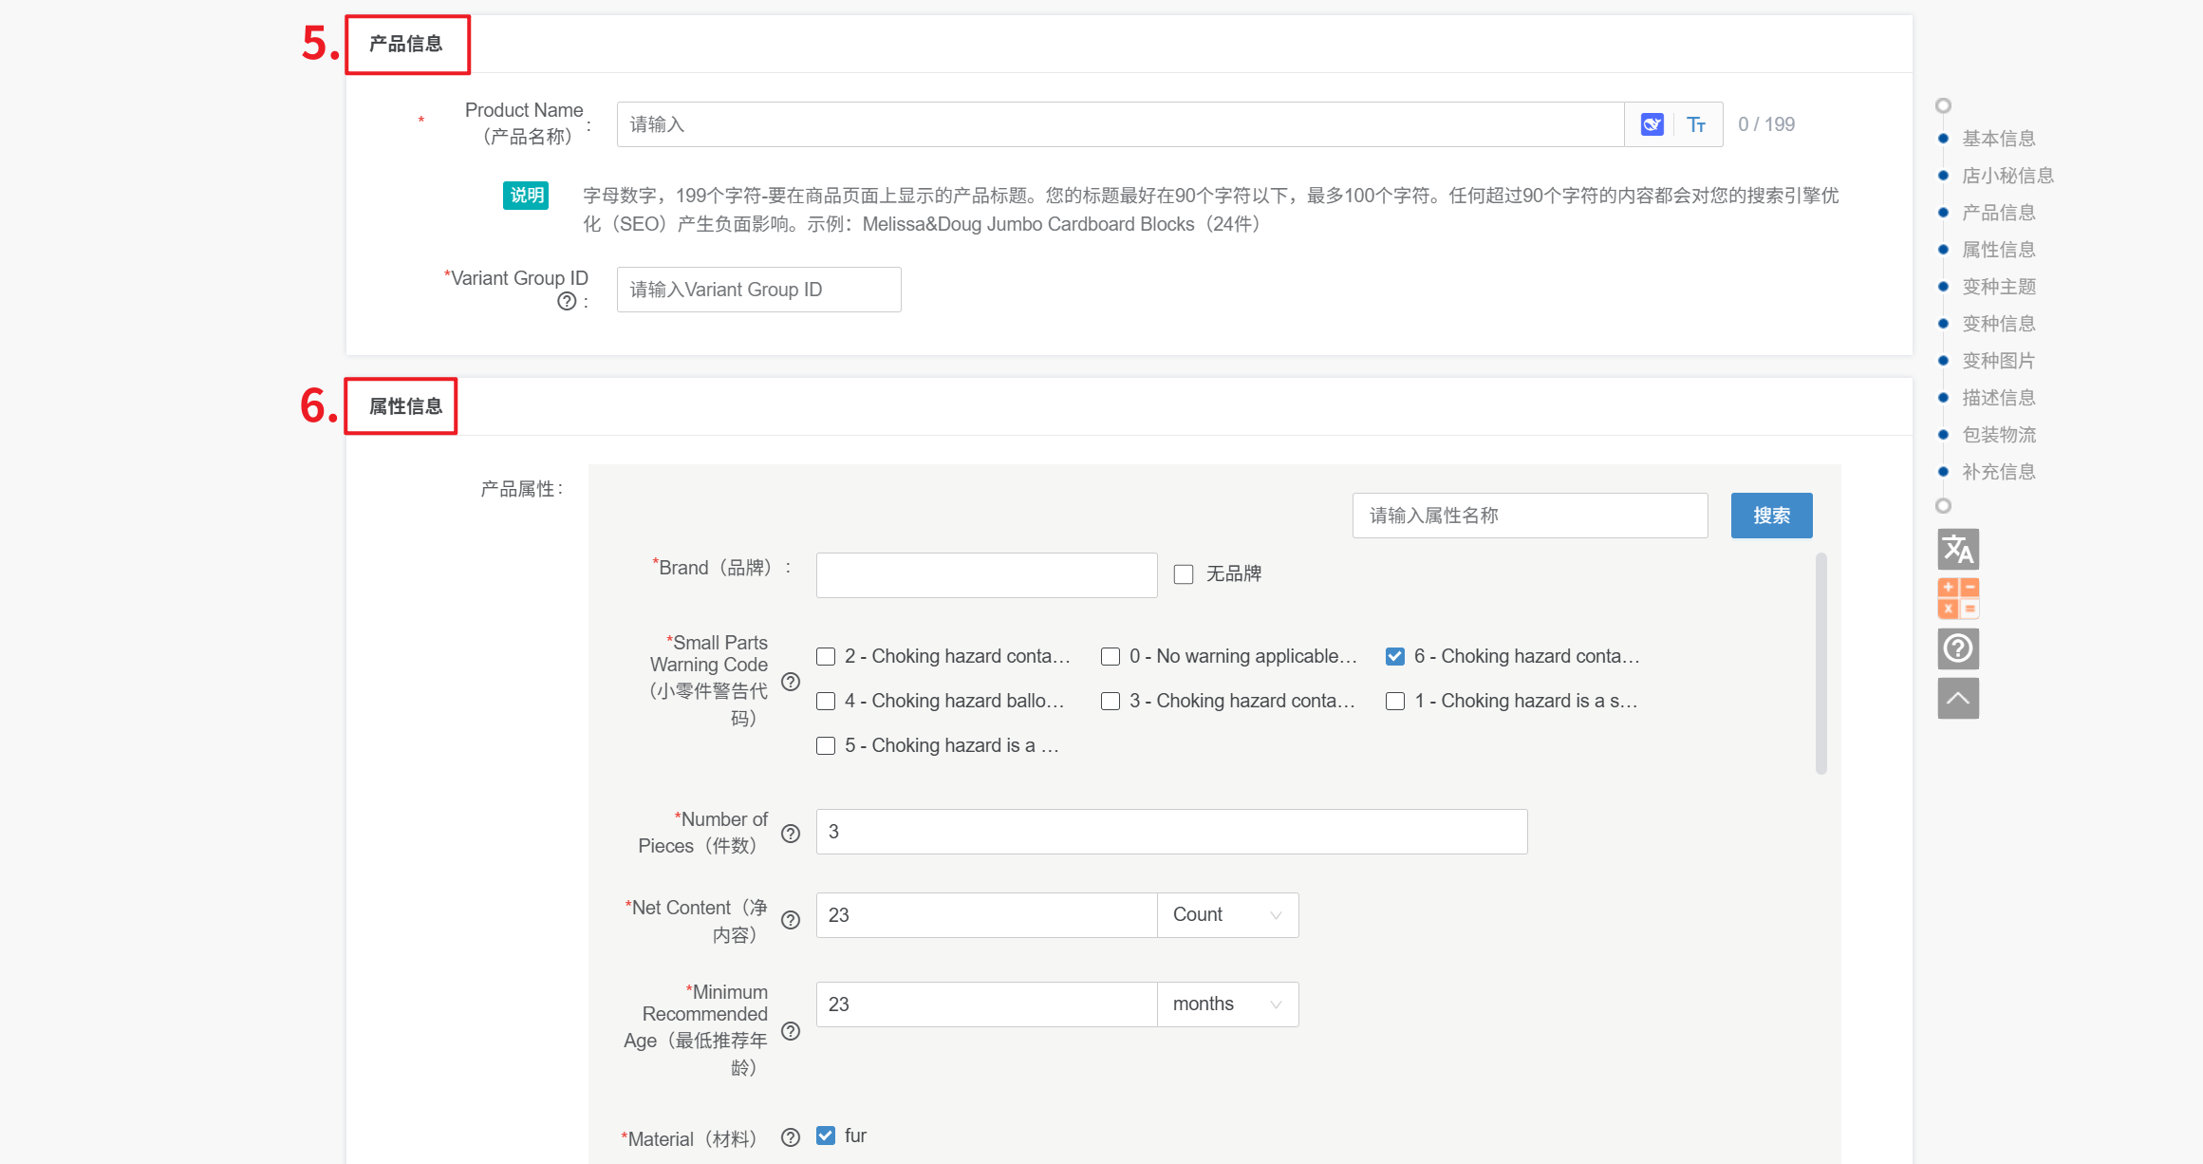
Task: Click the sidebar help question mark icon
Action: point(1957,648)
